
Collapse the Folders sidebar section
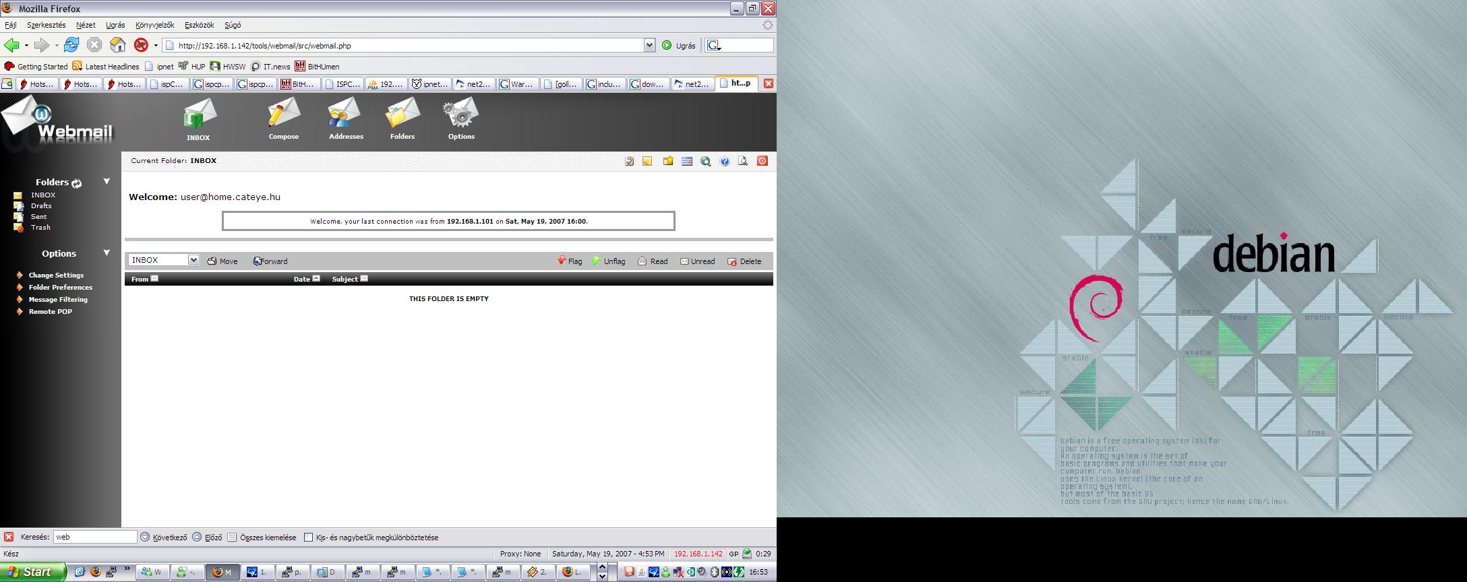coord(107,181)
